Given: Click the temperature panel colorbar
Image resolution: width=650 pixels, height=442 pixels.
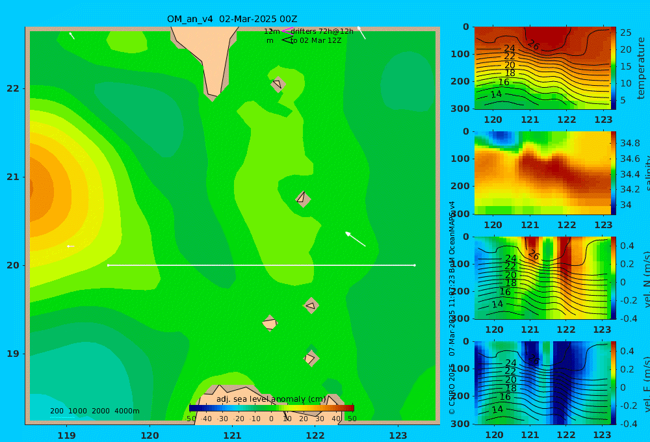Looking at the screenshot, I should [614, 68].
